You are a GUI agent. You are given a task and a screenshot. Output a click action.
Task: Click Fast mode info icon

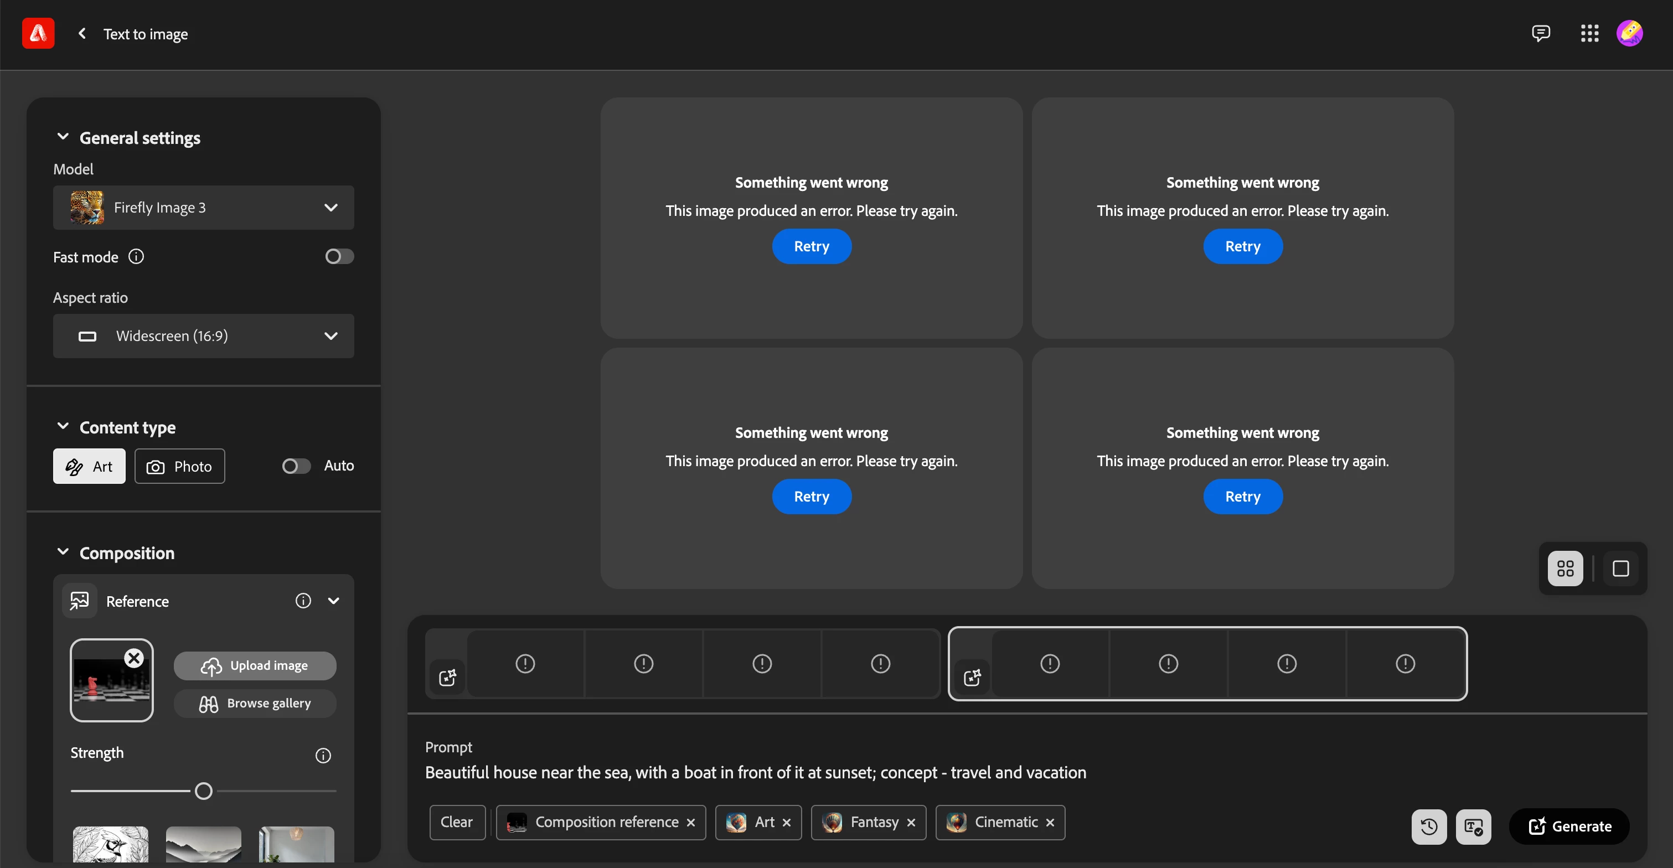click(136, 256)
